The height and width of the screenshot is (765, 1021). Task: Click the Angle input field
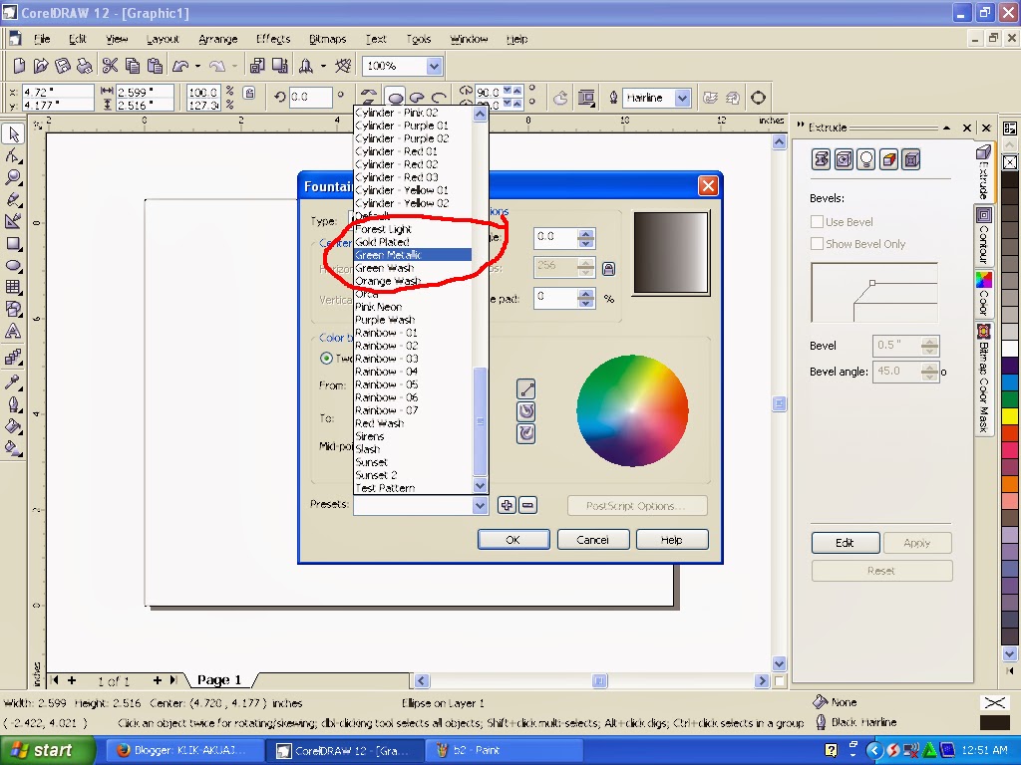554,238
